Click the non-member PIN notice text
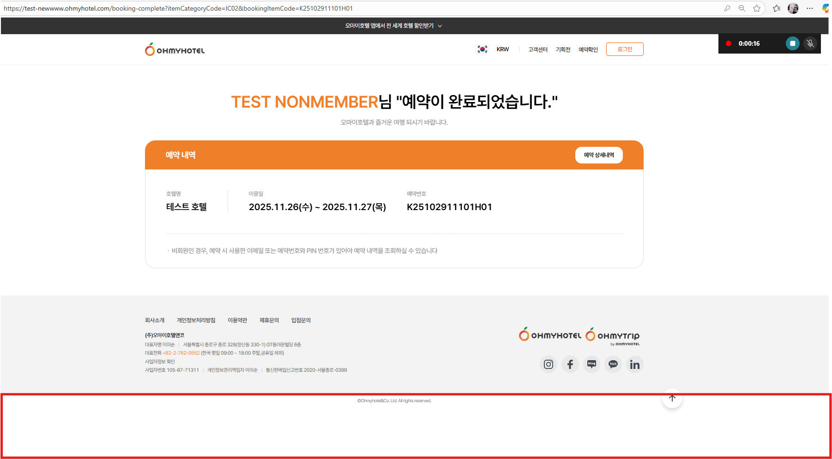Image resolution: width=832 pixels, height=459 pixels. (304, 251)
